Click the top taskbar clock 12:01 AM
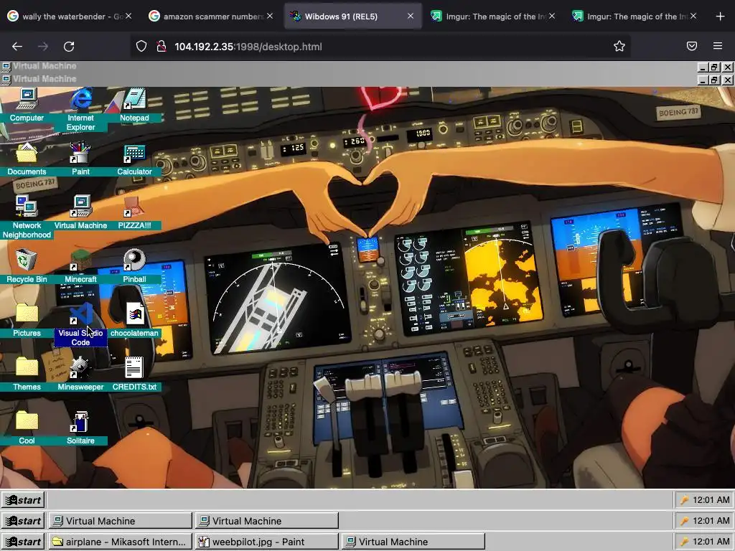 [711, 500]
